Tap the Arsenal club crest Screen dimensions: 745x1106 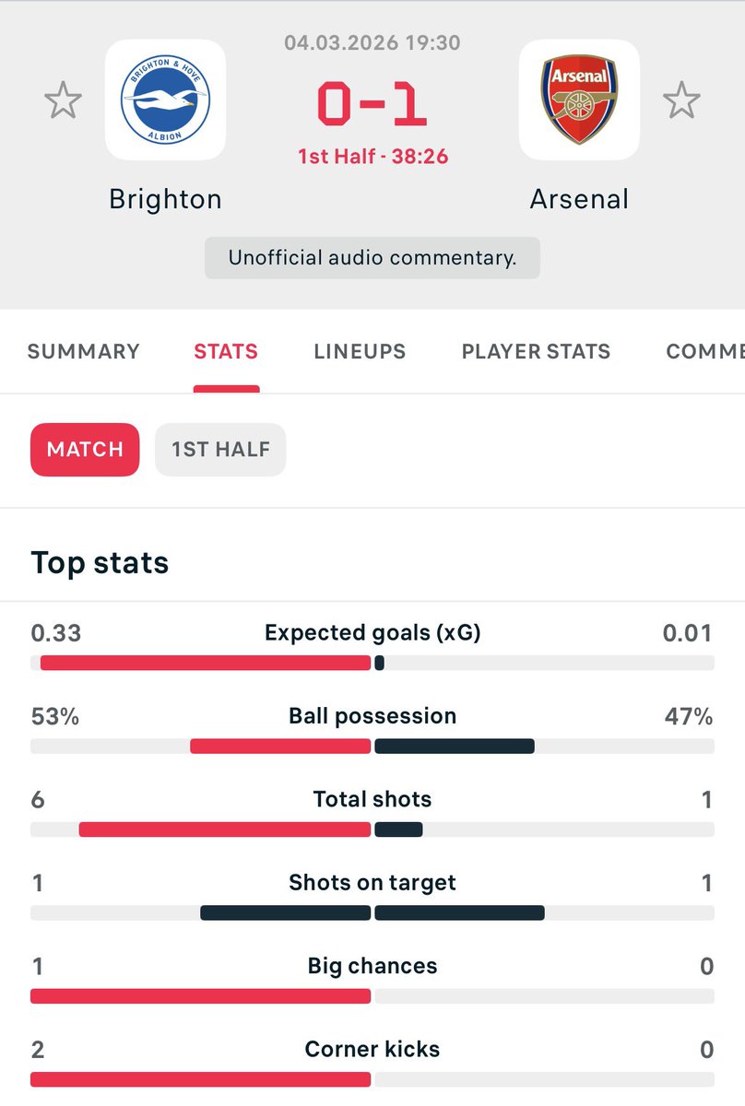pos(579,100)
